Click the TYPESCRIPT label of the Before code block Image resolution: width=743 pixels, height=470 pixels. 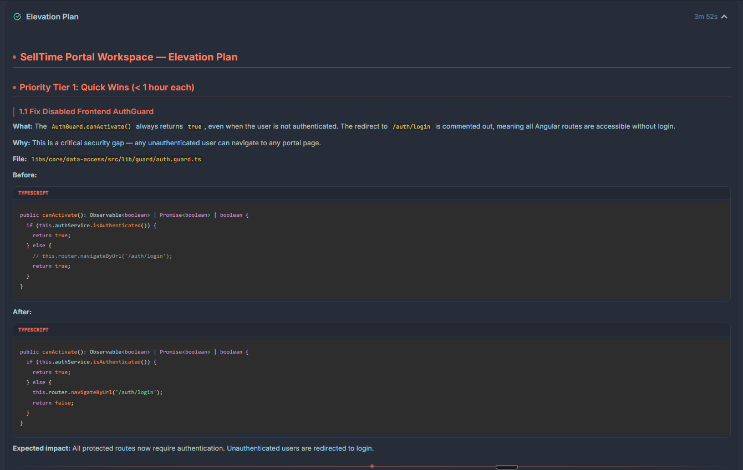coord(33,193)
